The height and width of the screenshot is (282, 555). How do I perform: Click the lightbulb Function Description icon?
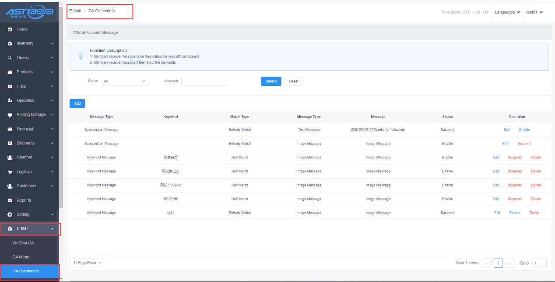[81, 56]
